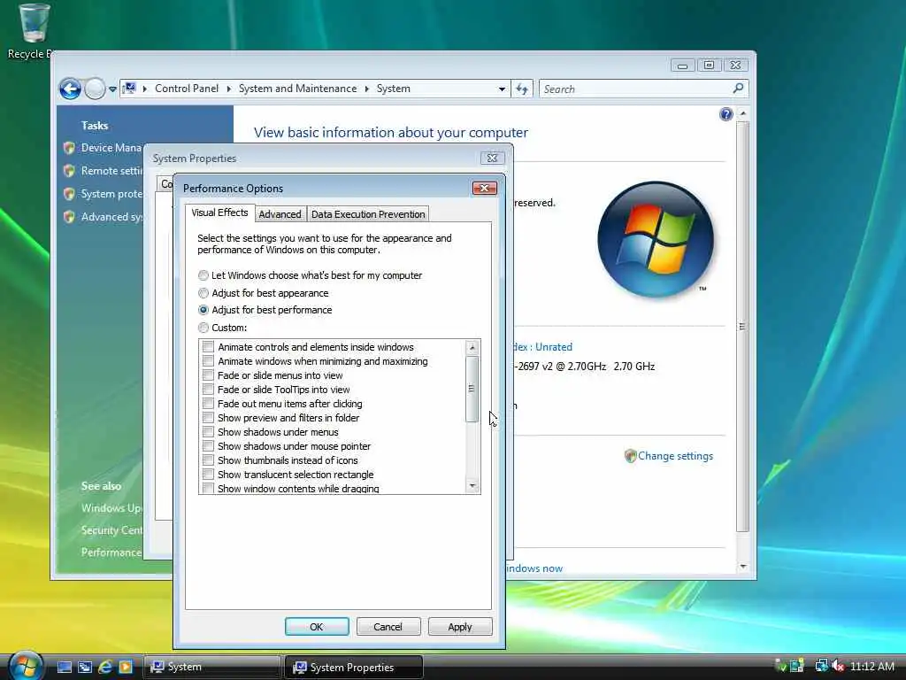Viewport: 906px width, 680px height.
Task: Click the System window vertical scrollbar thumb
Action: pos(743,327)
